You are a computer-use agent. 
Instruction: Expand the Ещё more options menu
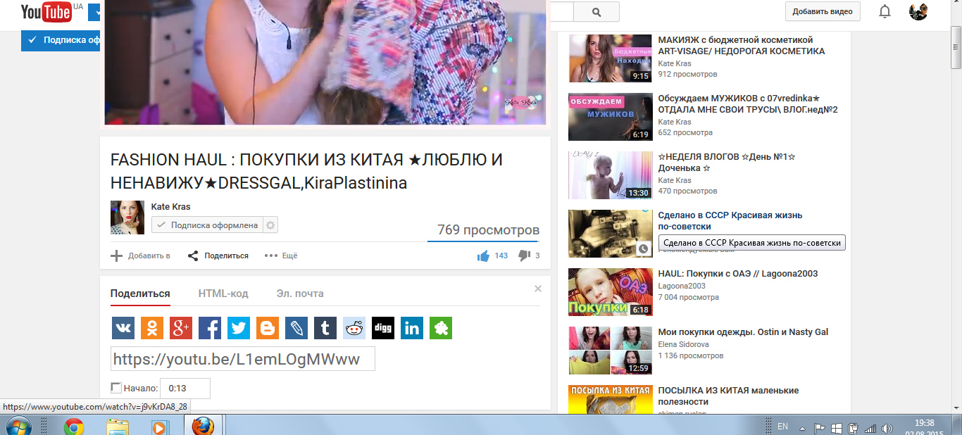(x=281, y=256)
